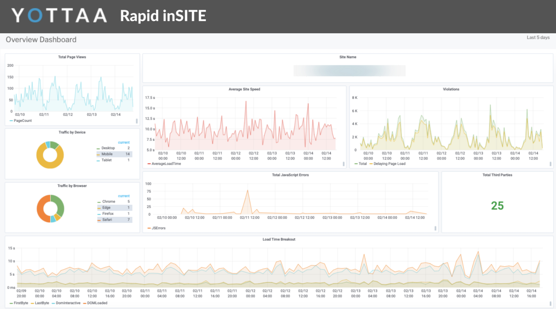Click the Desktop green color swatch
The width and height of the screenshot is (556, 309).
98,148
